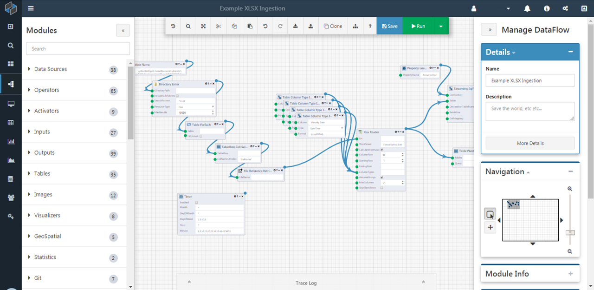Toggle IncludeSubFolders in the Directory Lister module
The image size is (594, 290).
coord(177,96)
